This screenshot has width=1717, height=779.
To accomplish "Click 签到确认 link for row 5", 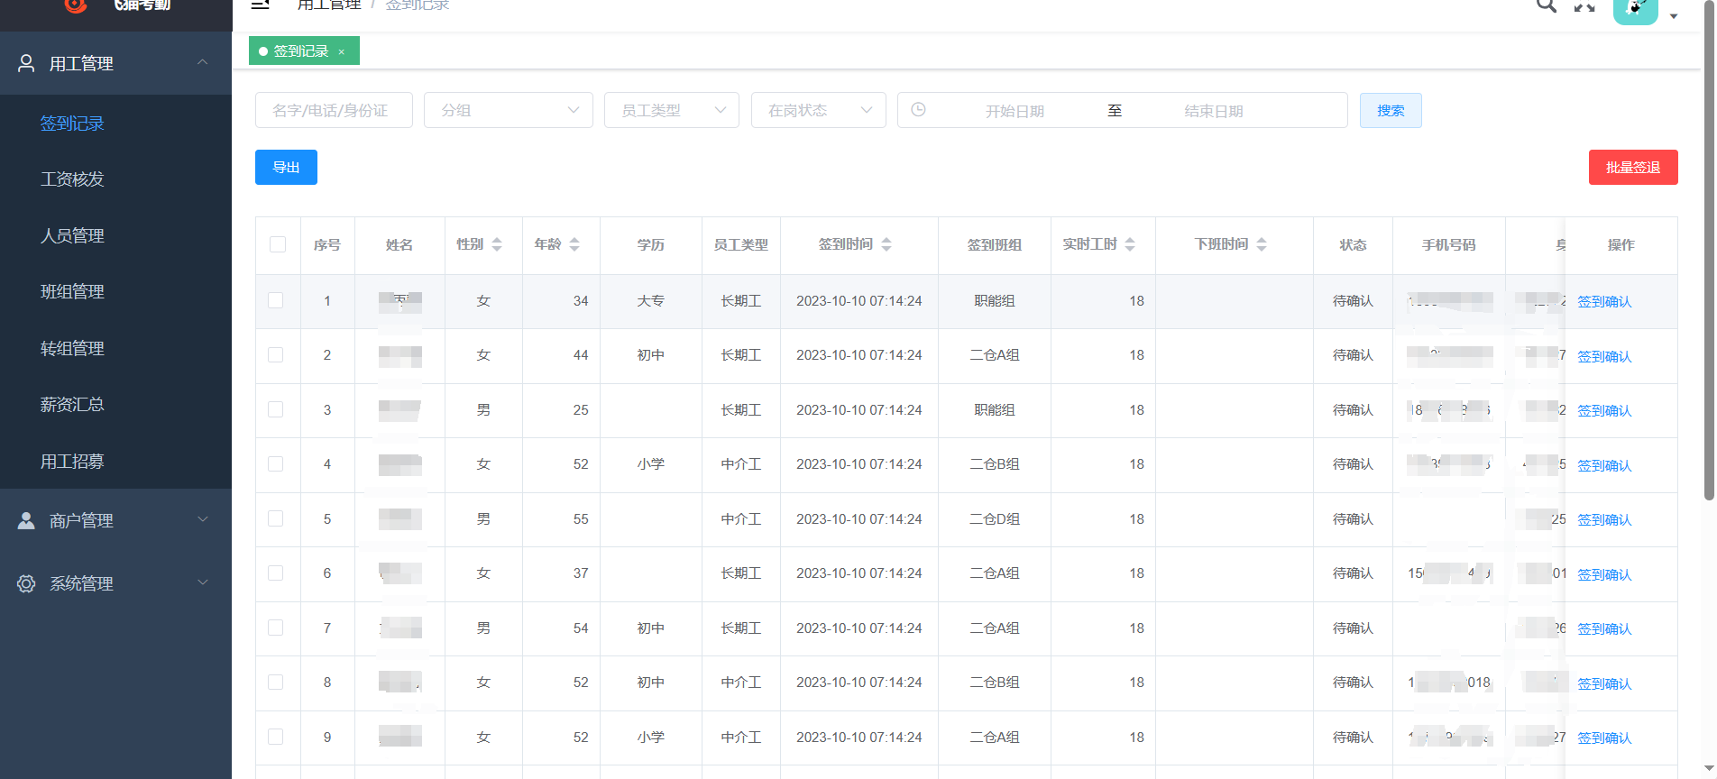I will point(1604,520).
